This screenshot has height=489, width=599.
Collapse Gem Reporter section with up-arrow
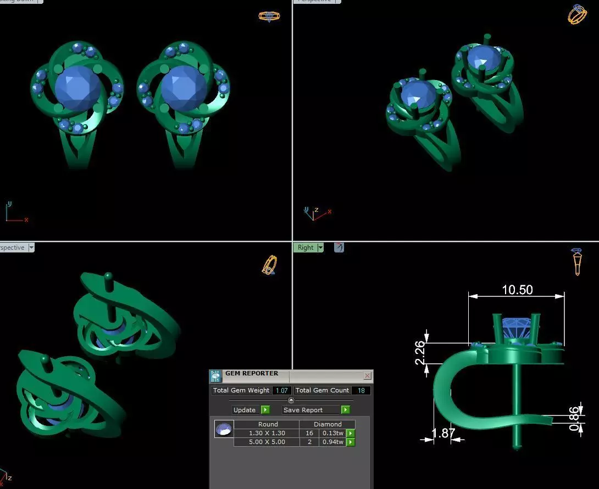click(x=291, y=400)
